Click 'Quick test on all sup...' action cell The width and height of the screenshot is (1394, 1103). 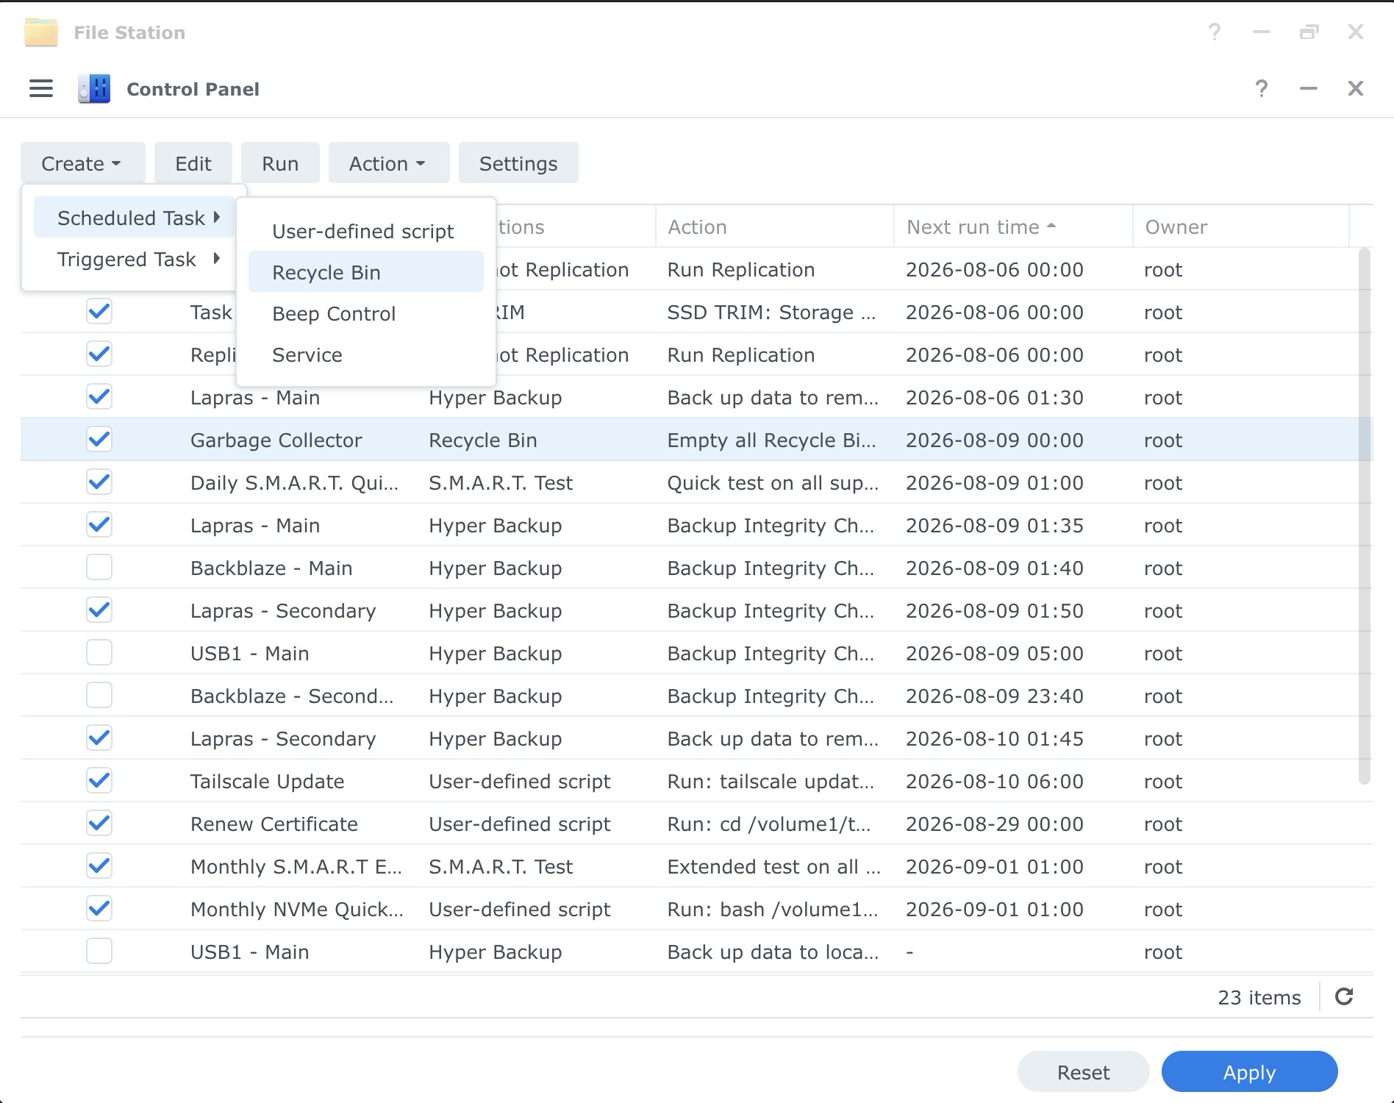tap(773, 482)
